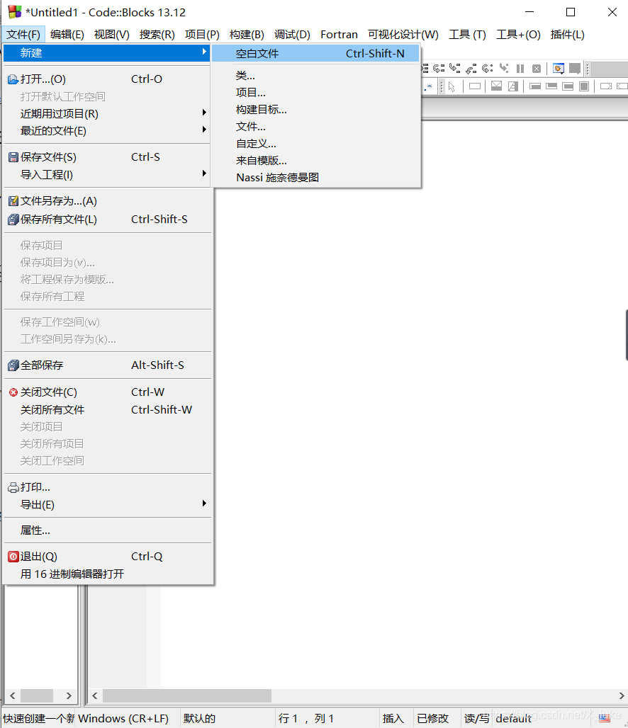This screenshot has width=628, height=728.
Task: Click the Step into debugger icon
Action: point(454,68)
